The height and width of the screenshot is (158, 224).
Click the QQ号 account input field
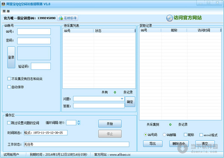pyautogui.click(x=34, y=32)
